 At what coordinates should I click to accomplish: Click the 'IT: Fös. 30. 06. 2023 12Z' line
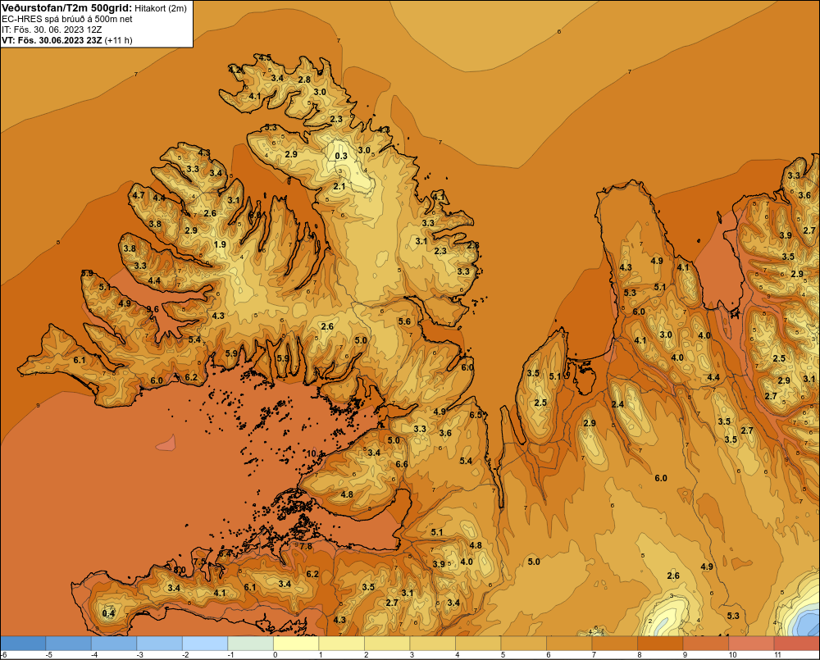[52, 30]
